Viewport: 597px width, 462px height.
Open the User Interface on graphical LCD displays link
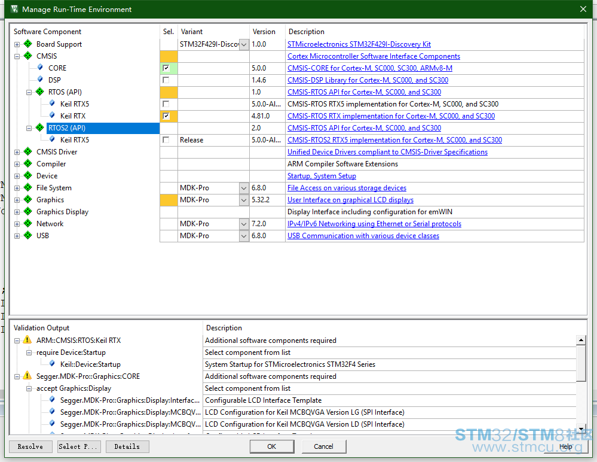(350, 200)
